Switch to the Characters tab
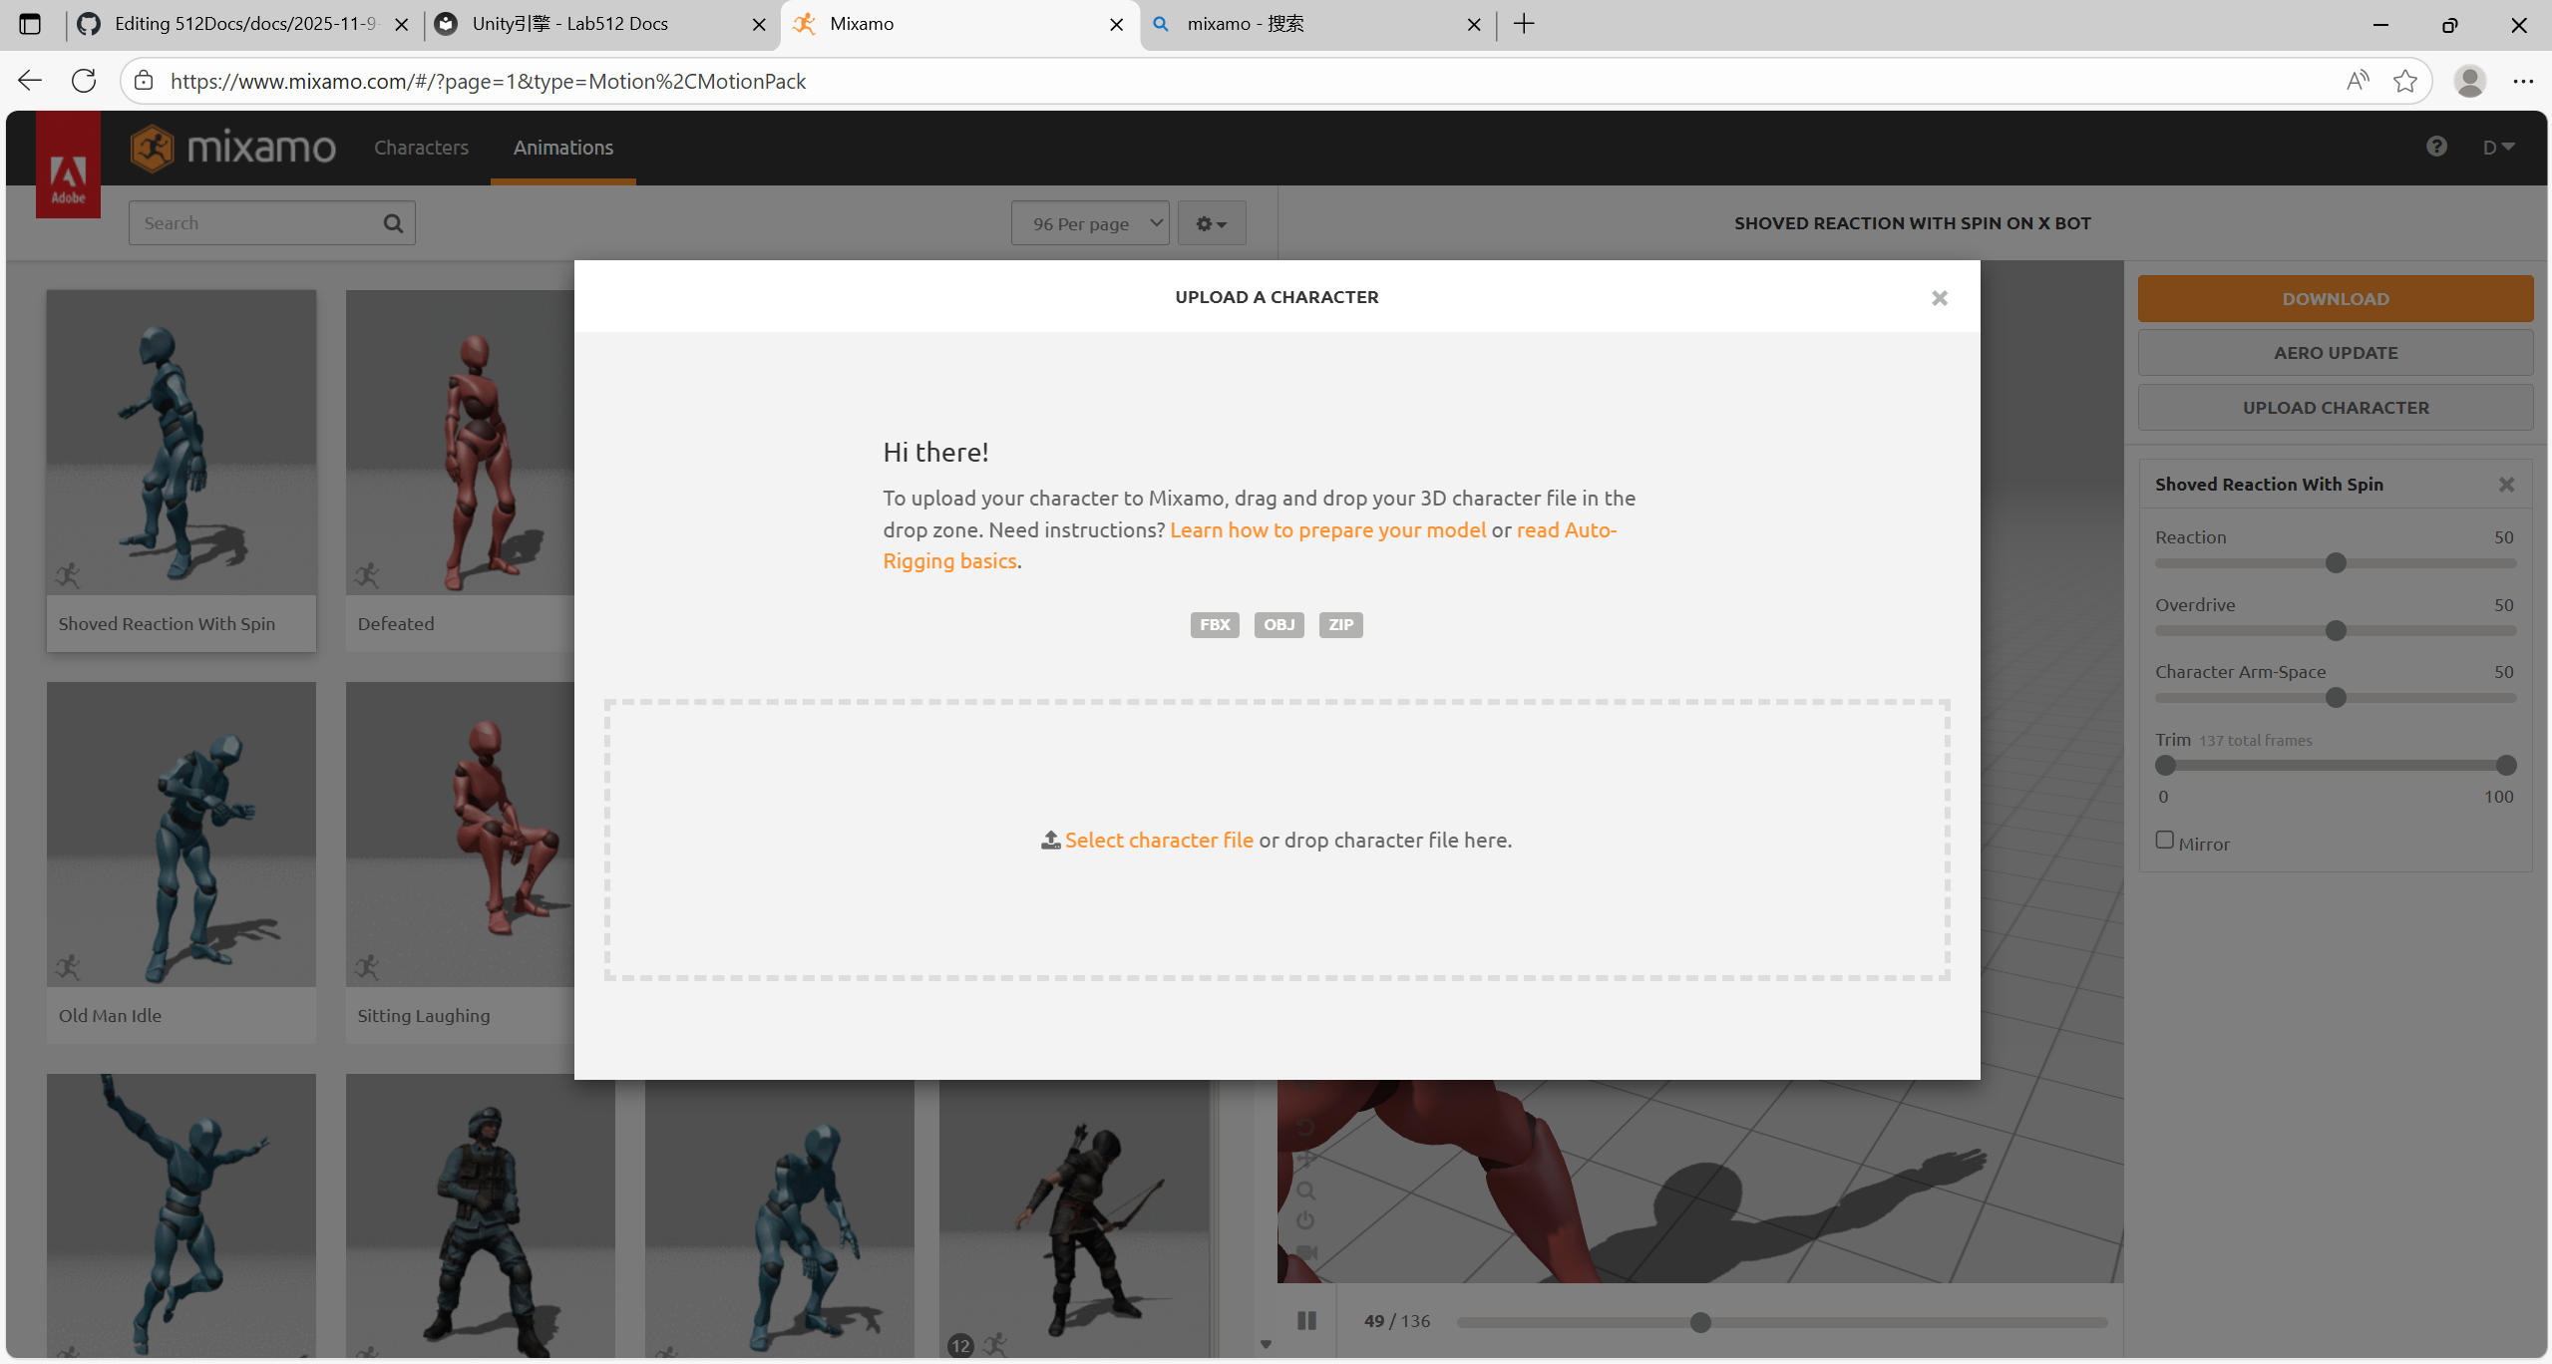Viewport: 2552px width, 1364px height. (421, 148)
